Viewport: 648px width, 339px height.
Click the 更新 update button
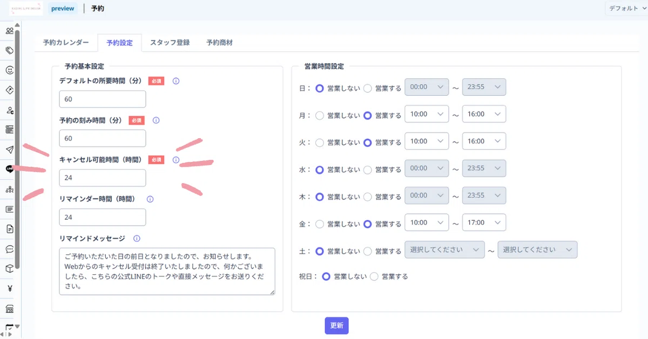coord(336,326)
